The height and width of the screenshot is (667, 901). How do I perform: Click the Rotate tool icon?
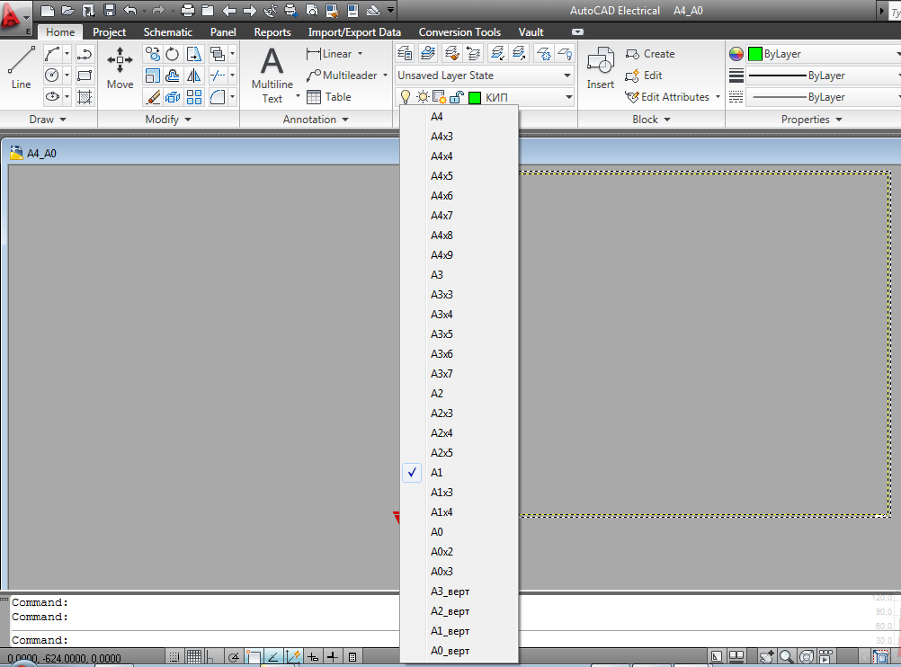point(173,55)
